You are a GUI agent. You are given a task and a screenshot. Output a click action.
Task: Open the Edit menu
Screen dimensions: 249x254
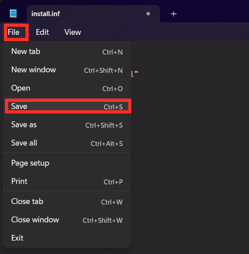pyautogui.click(x=42, y=32)
